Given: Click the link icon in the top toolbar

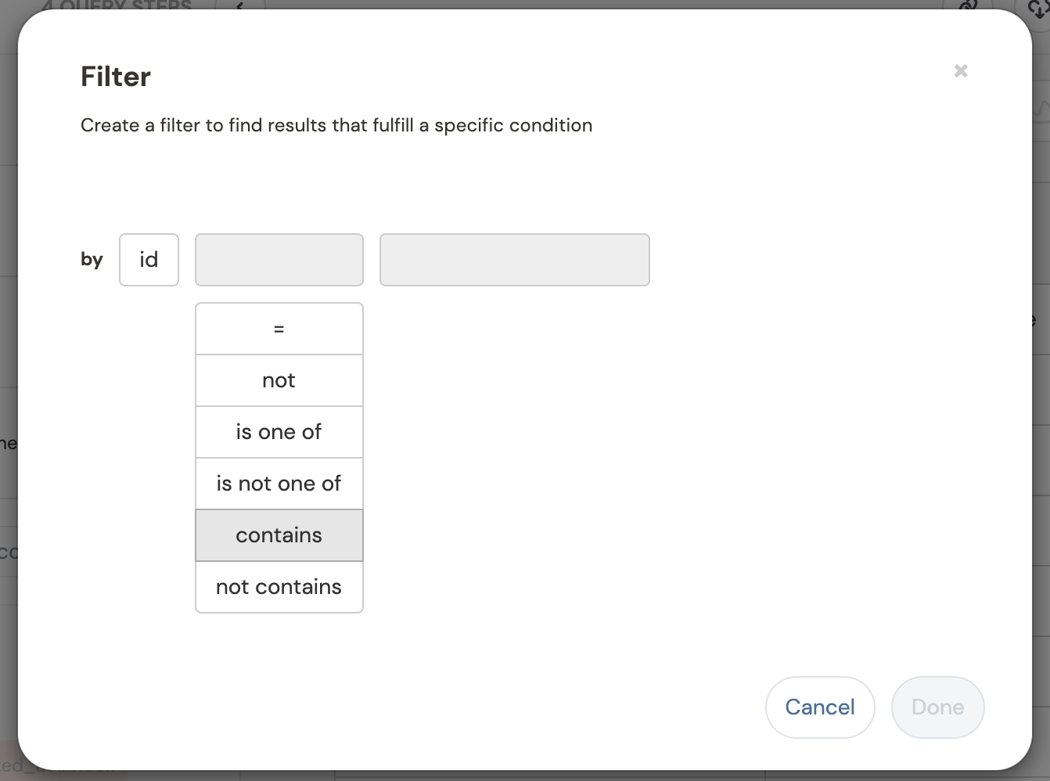Looking at the screenshot, I should (x=967, y=5).
